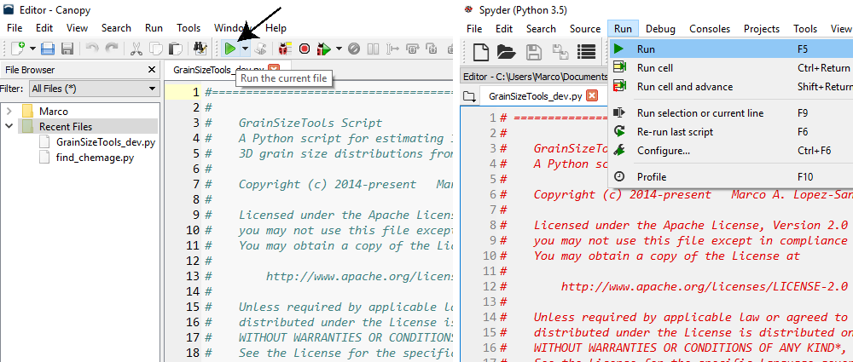Click the Python script icon right of Run dropdown
The image size is (853, 362).
tap(260, 49)
